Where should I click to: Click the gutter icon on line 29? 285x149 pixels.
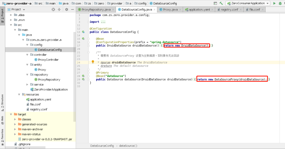(x=83, y=79)
